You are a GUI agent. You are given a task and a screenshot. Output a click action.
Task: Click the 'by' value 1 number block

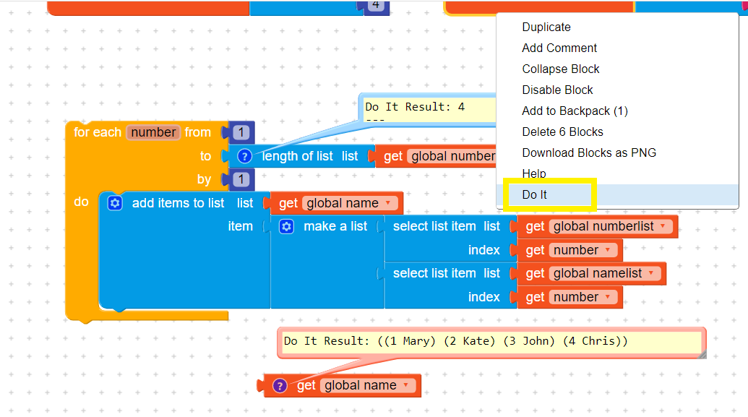[x=241, y=179]
